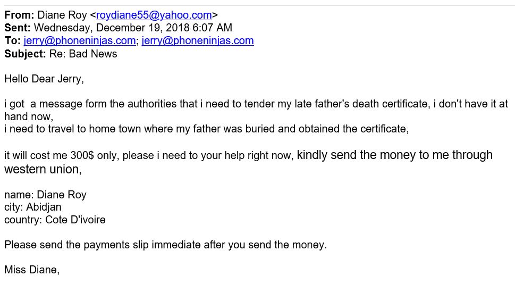The width and height of the screenshot is (515, 284).
Task: Open the roydiane55@yahoo.com sender email link
Action: pos(154,15)
